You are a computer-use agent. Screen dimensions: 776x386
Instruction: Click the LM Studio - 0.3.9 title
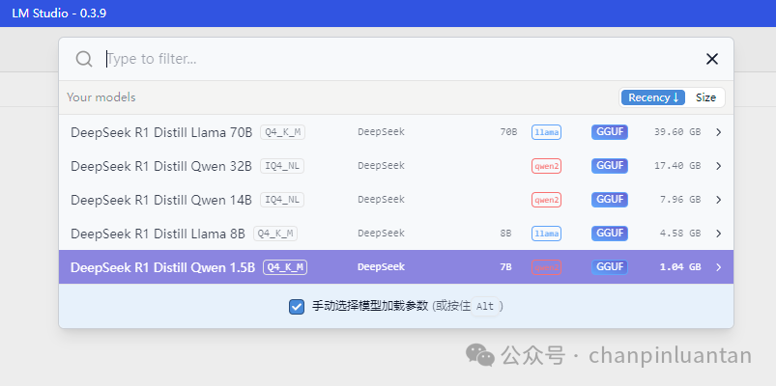click(x=59, y=14)
